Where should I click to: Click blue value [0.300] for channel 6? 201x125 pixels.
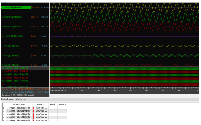click(x=44, y=56)
